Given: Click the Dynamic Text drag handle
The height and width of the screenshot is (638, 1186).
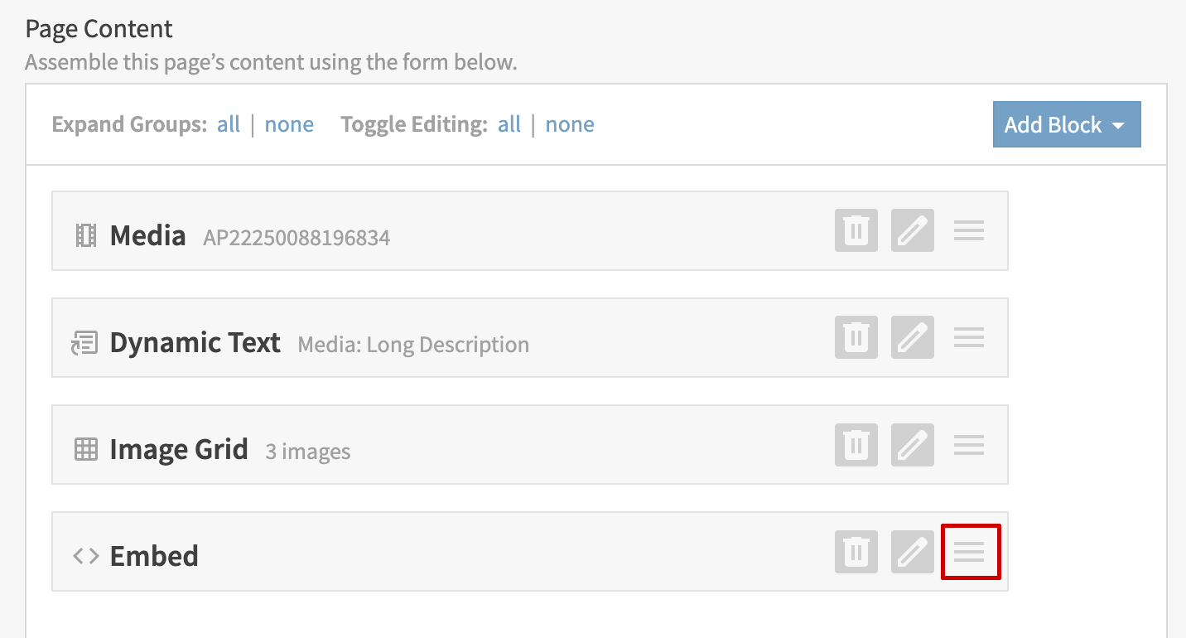Looking at the screenshot, I should coord(968,337).
